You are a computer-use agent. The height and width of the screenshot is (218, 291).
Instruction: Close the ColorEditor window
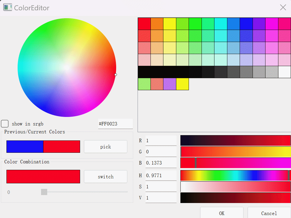[x=283, y=7]
